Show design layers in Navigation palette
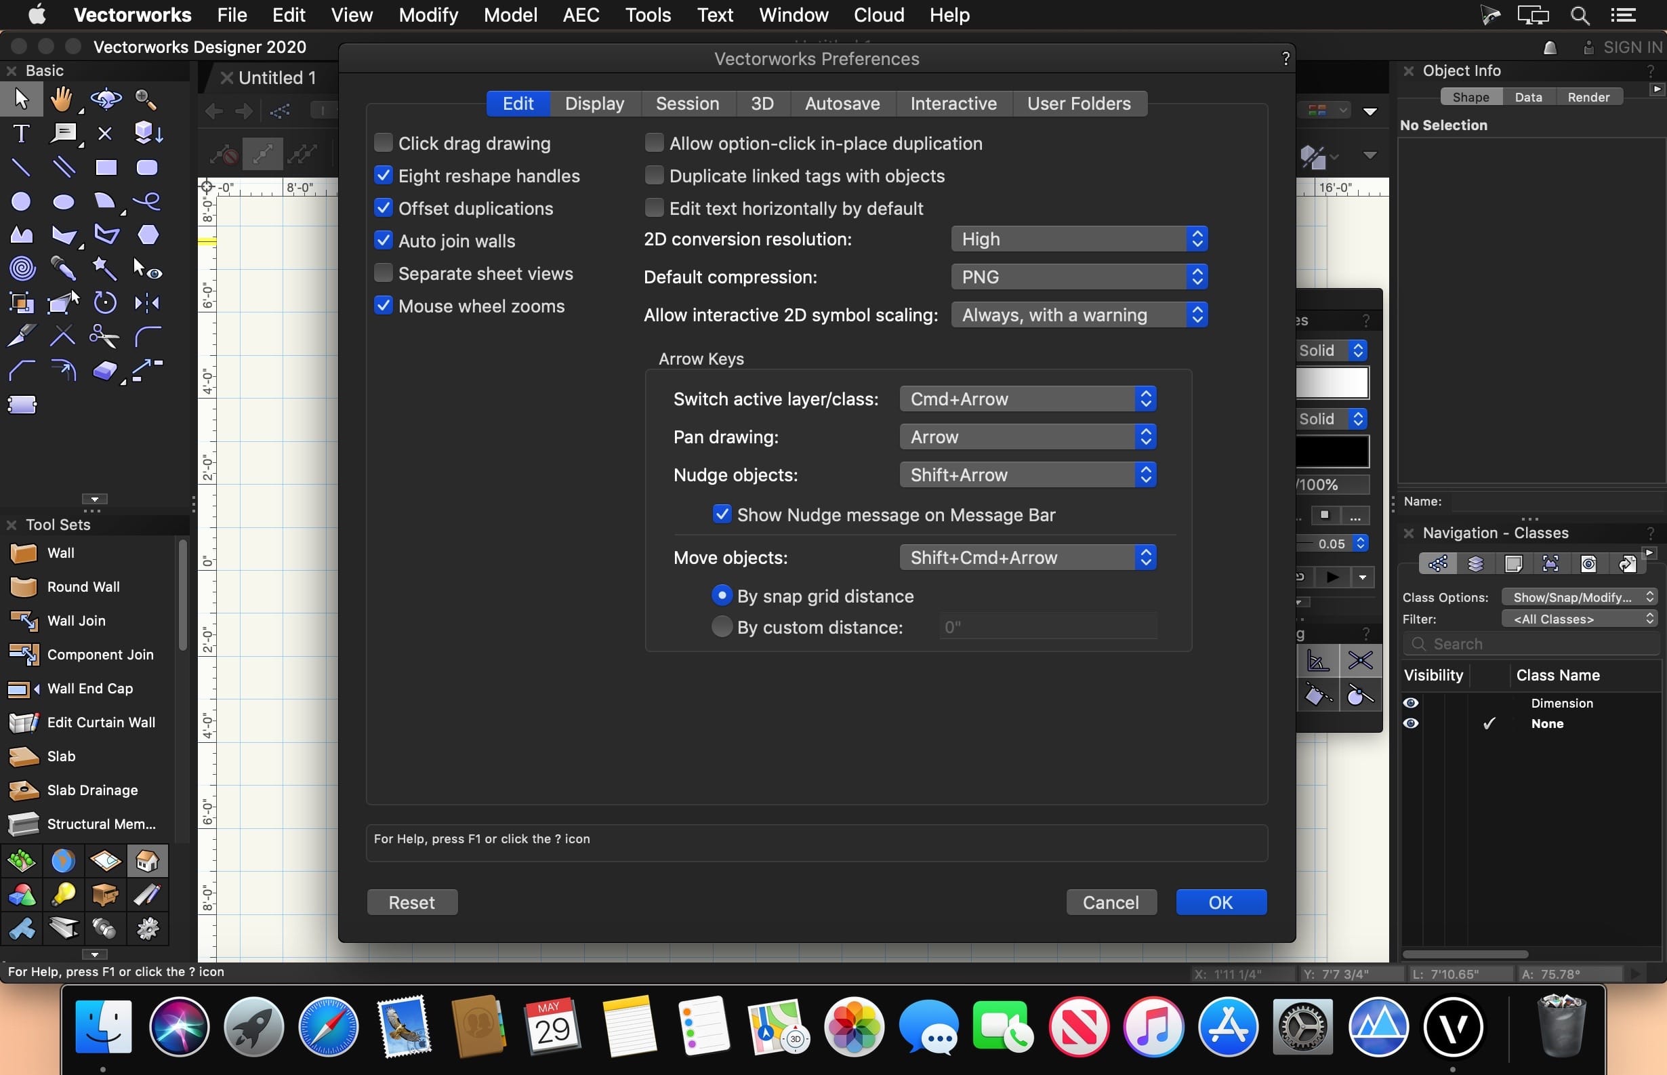Screen dimensions: 1667x1075 point(1475,563)
